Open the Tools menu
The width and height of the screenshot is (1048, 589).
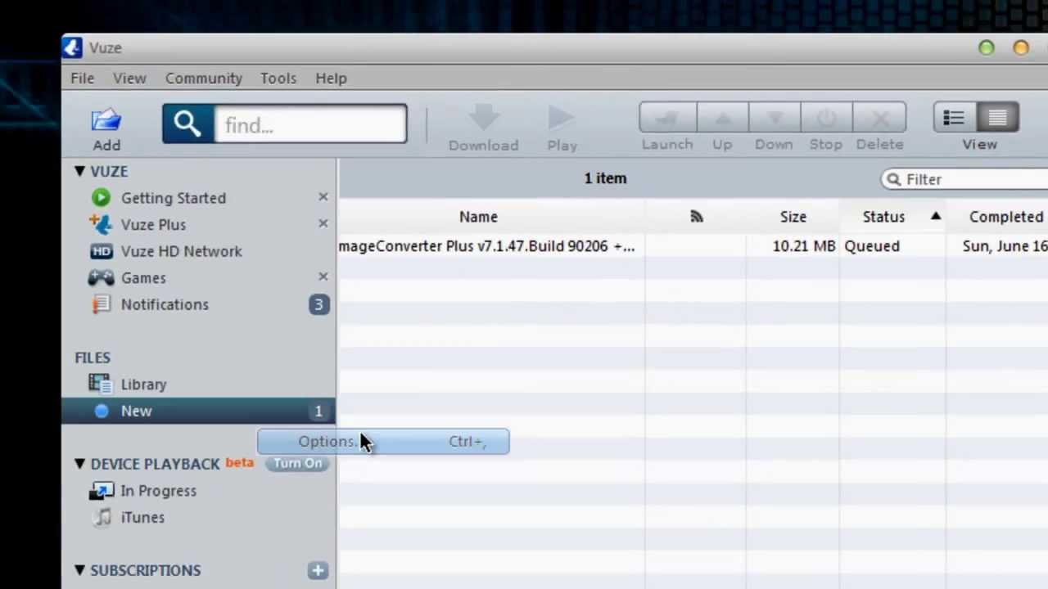click(x=278, y=78)
